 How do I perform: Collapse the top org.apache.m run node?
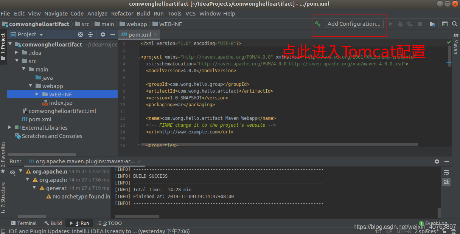click(20, 171)
